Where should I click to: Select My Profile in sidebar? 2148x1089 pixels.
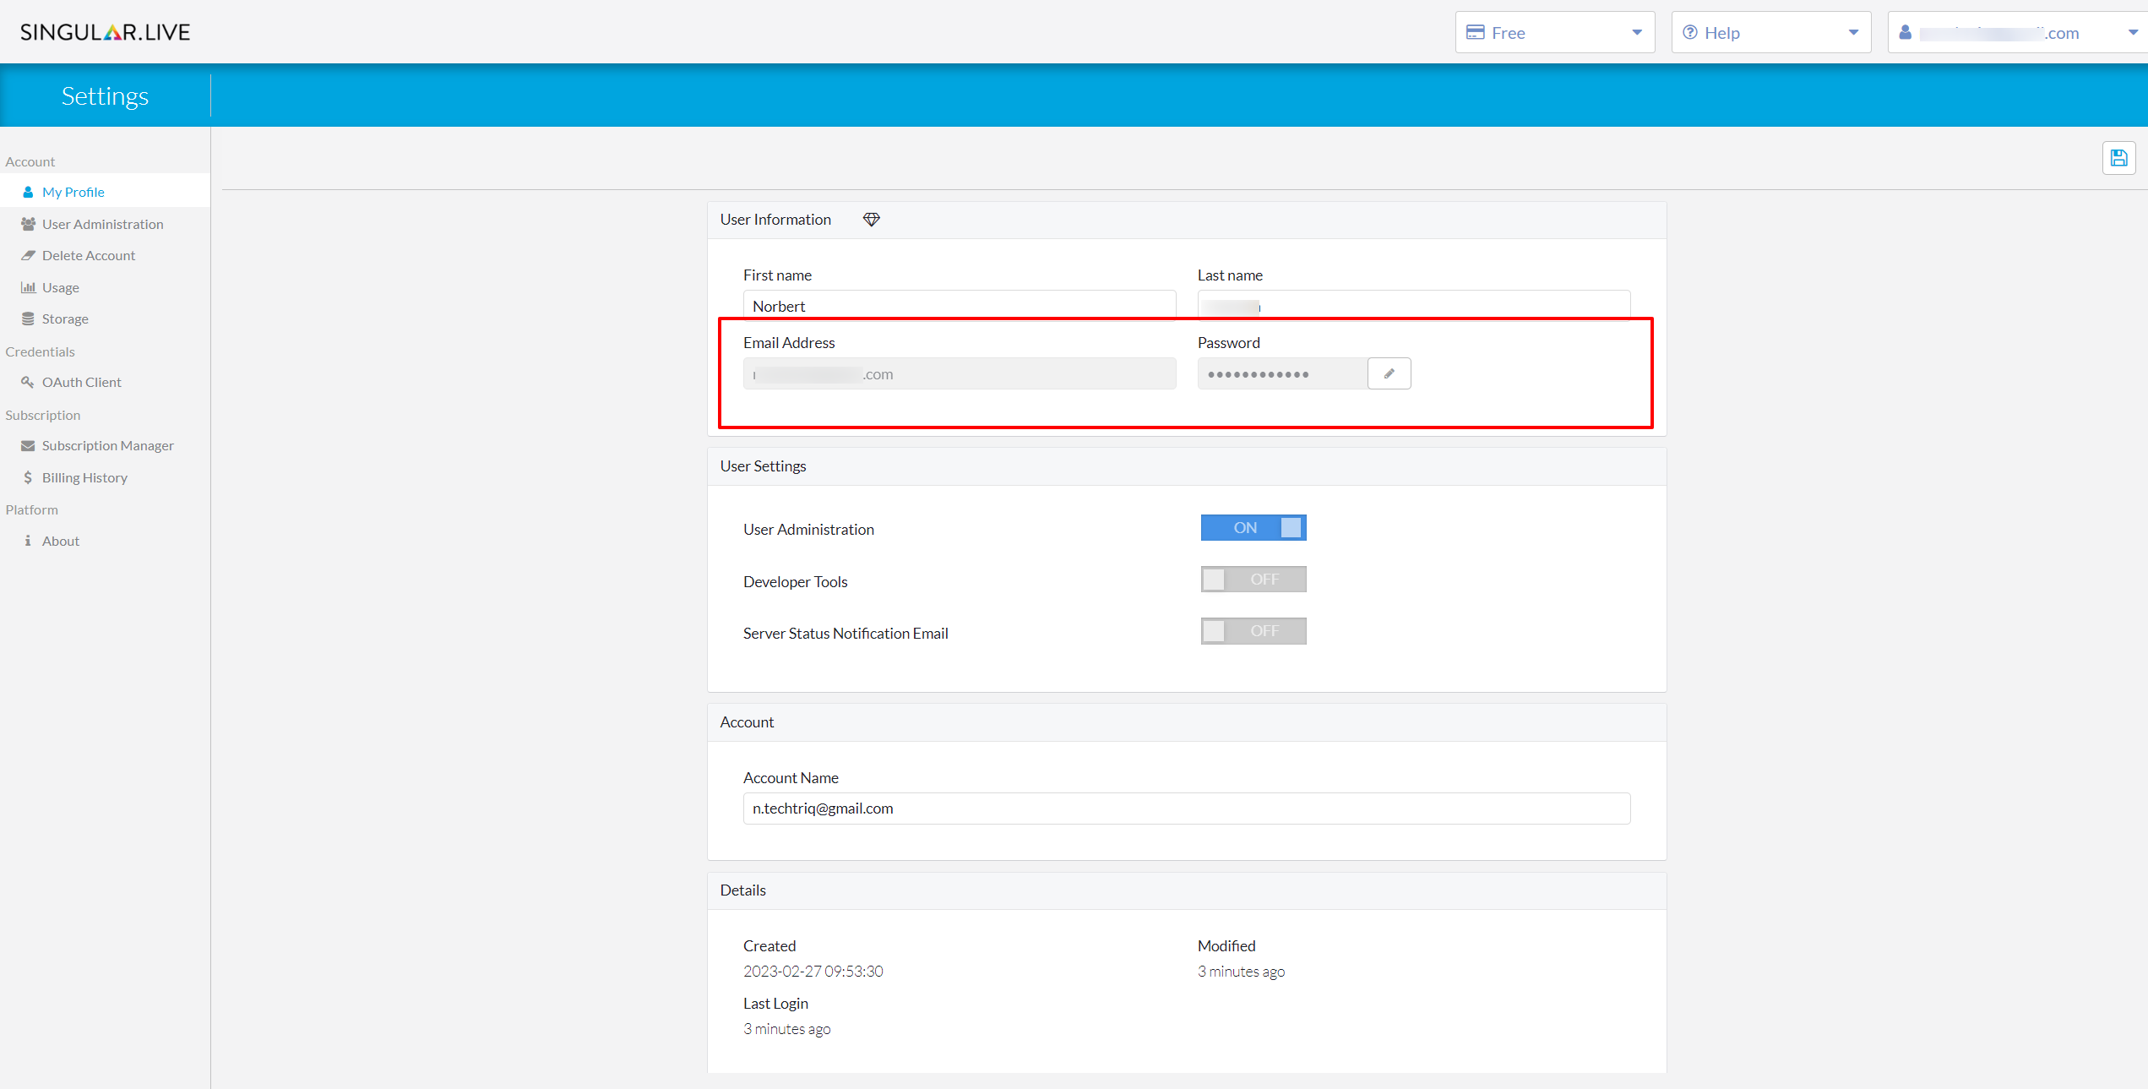[x=73, y=192]
